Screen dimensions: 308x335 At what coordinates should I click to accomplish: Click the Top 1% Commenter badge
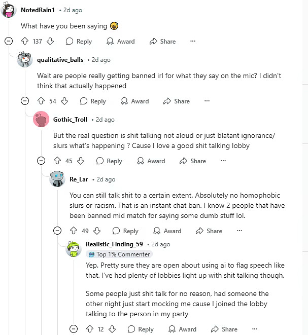(119, 254)
